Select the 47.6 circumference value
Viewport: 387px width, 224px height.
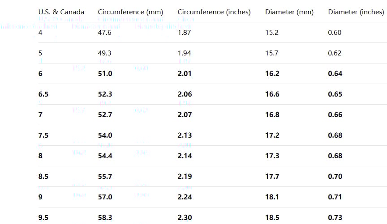coord(105,33)
